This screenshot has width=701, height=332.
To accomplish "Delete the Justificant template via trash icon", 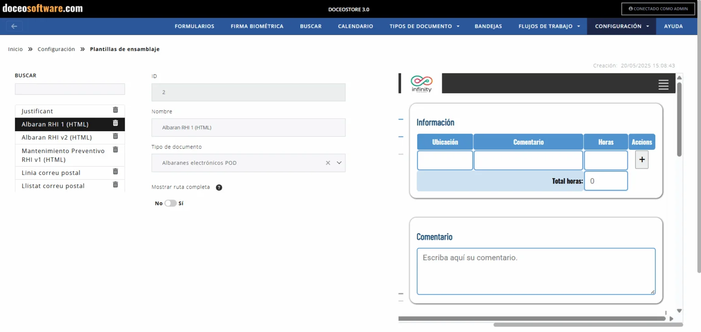I will point(115,110).
